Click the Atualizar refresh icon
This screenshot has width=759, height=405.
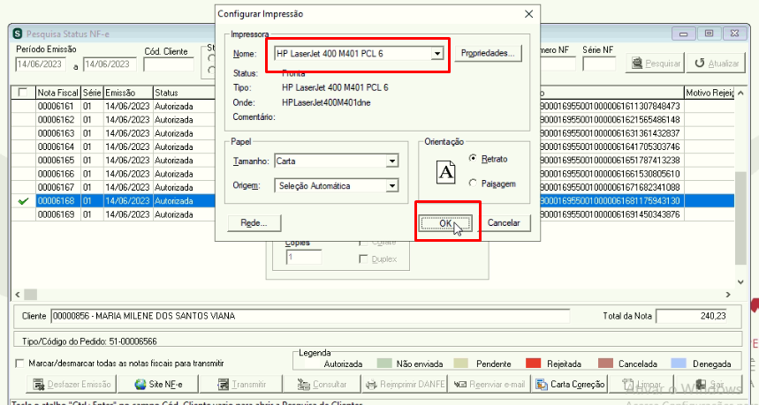click(700, 64)
